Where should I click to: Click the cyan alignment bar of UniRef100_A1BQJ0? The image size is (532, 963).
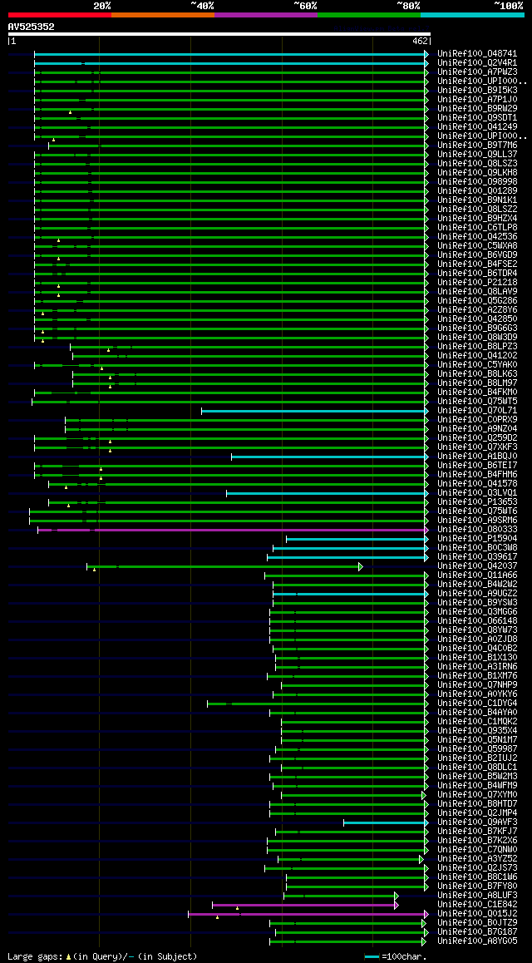(x=329, y=457)
